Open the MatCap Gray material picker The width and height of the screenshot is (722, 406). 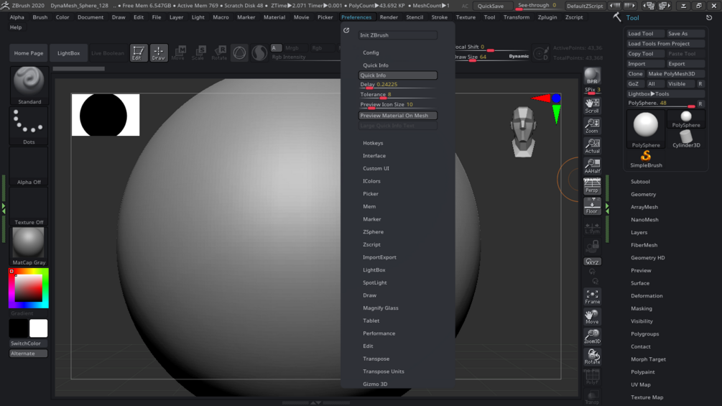point(29,246)
